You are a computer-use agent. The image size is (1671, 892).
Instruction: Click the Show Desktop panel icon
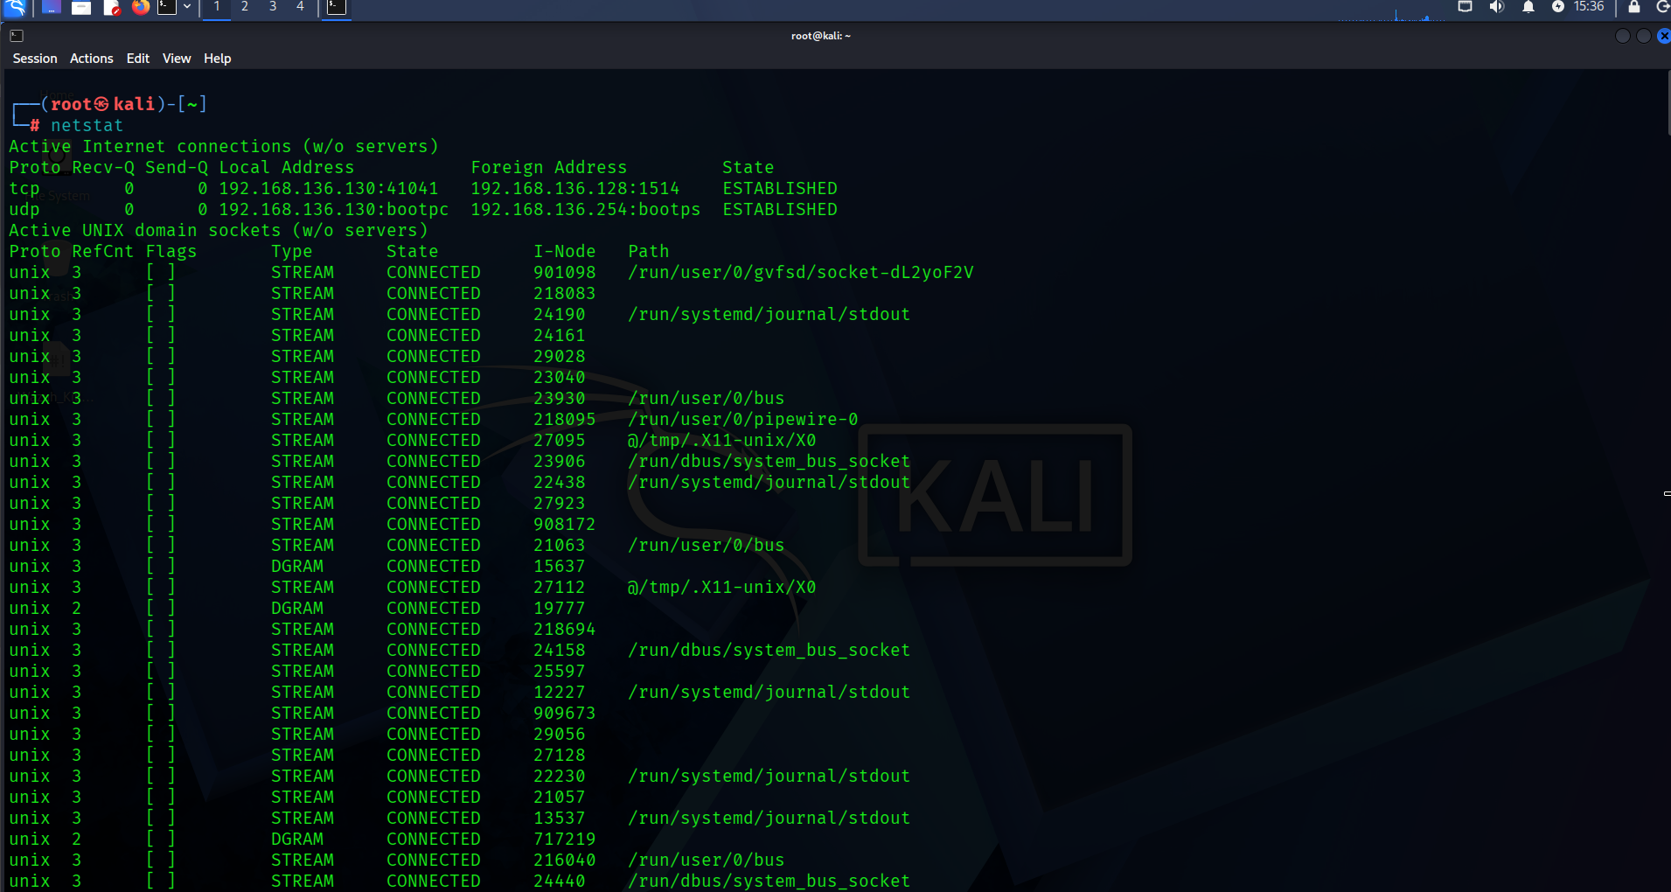(51, 8)
